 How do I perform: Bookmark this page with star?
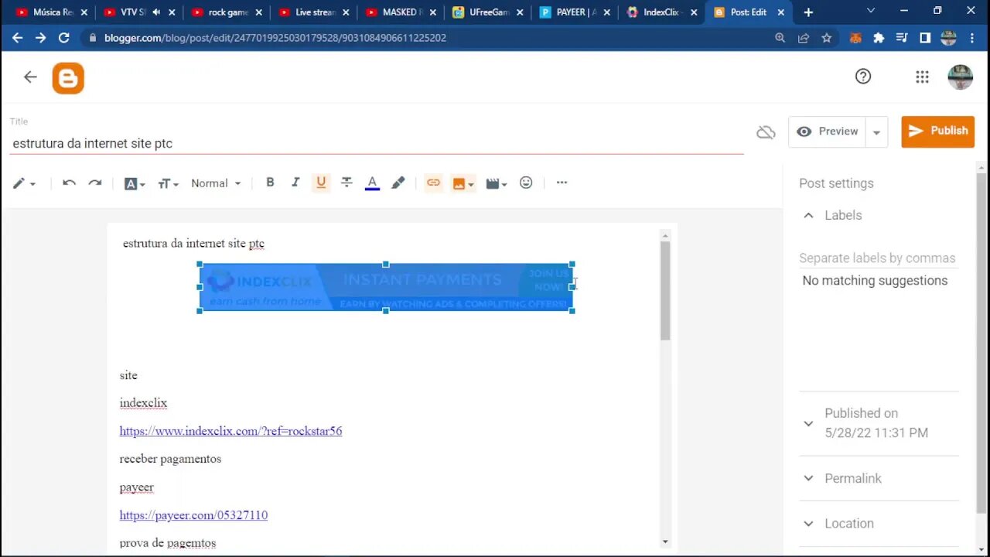(827, 38)
